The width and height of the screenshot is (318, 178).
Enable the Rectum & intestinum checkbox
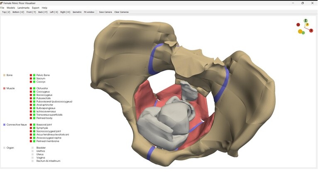pyautogui.click(x=33, y=161)
